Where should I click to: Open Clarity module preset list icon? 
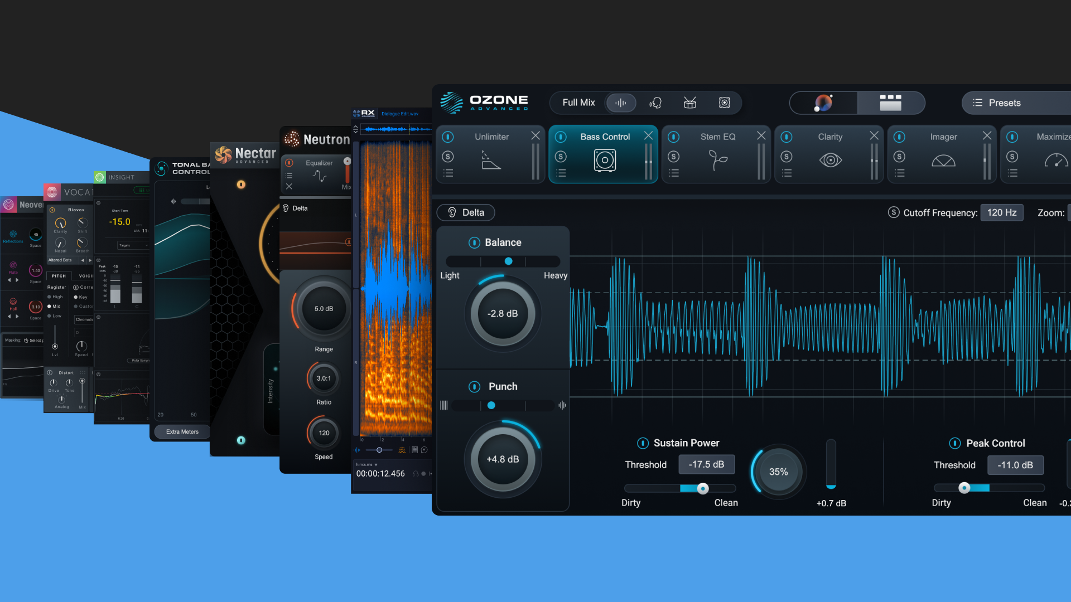coord(787,173)
